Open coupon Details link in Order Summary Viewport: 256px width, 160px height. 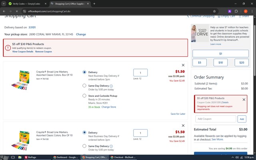225,102
